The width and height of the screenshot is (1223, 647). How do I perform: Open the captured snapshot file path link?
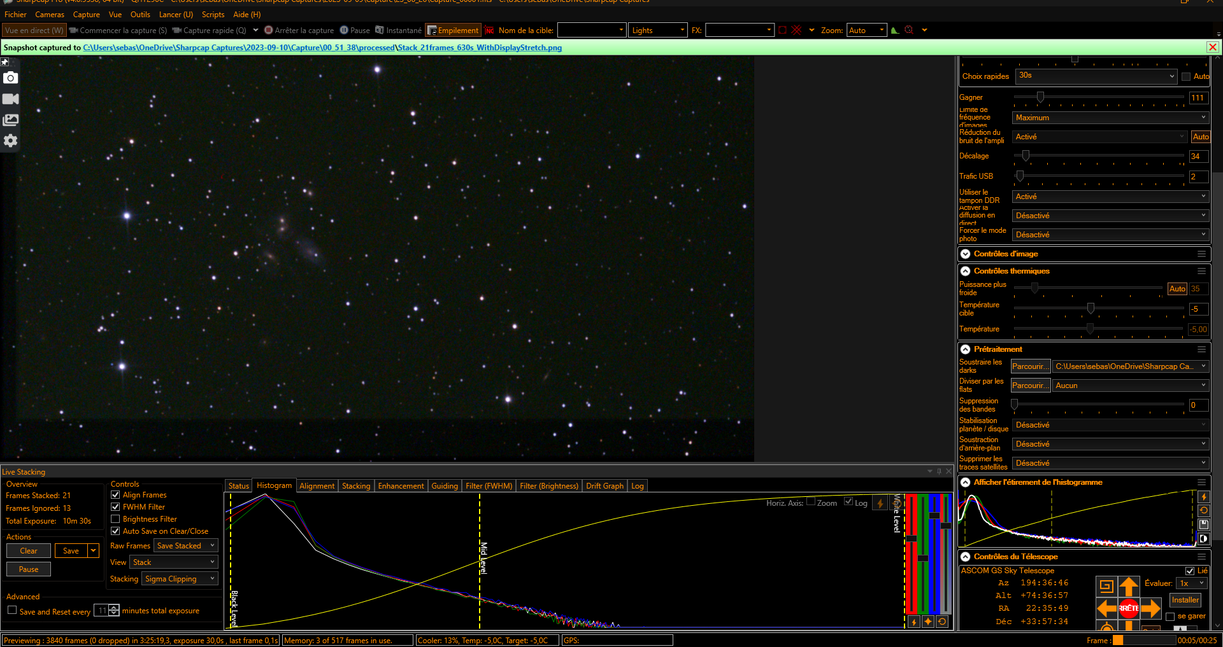322,47
